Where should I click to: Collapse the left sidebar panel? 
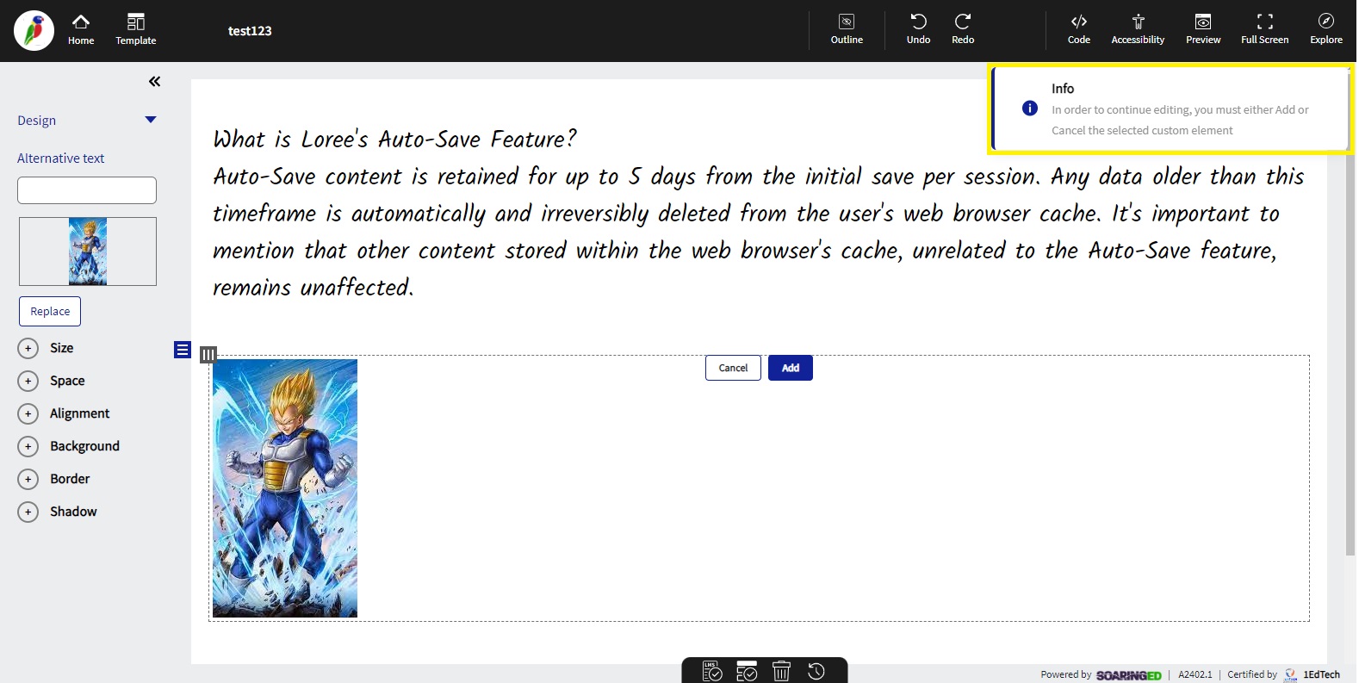pyautogui.click(x=154, y=81)
